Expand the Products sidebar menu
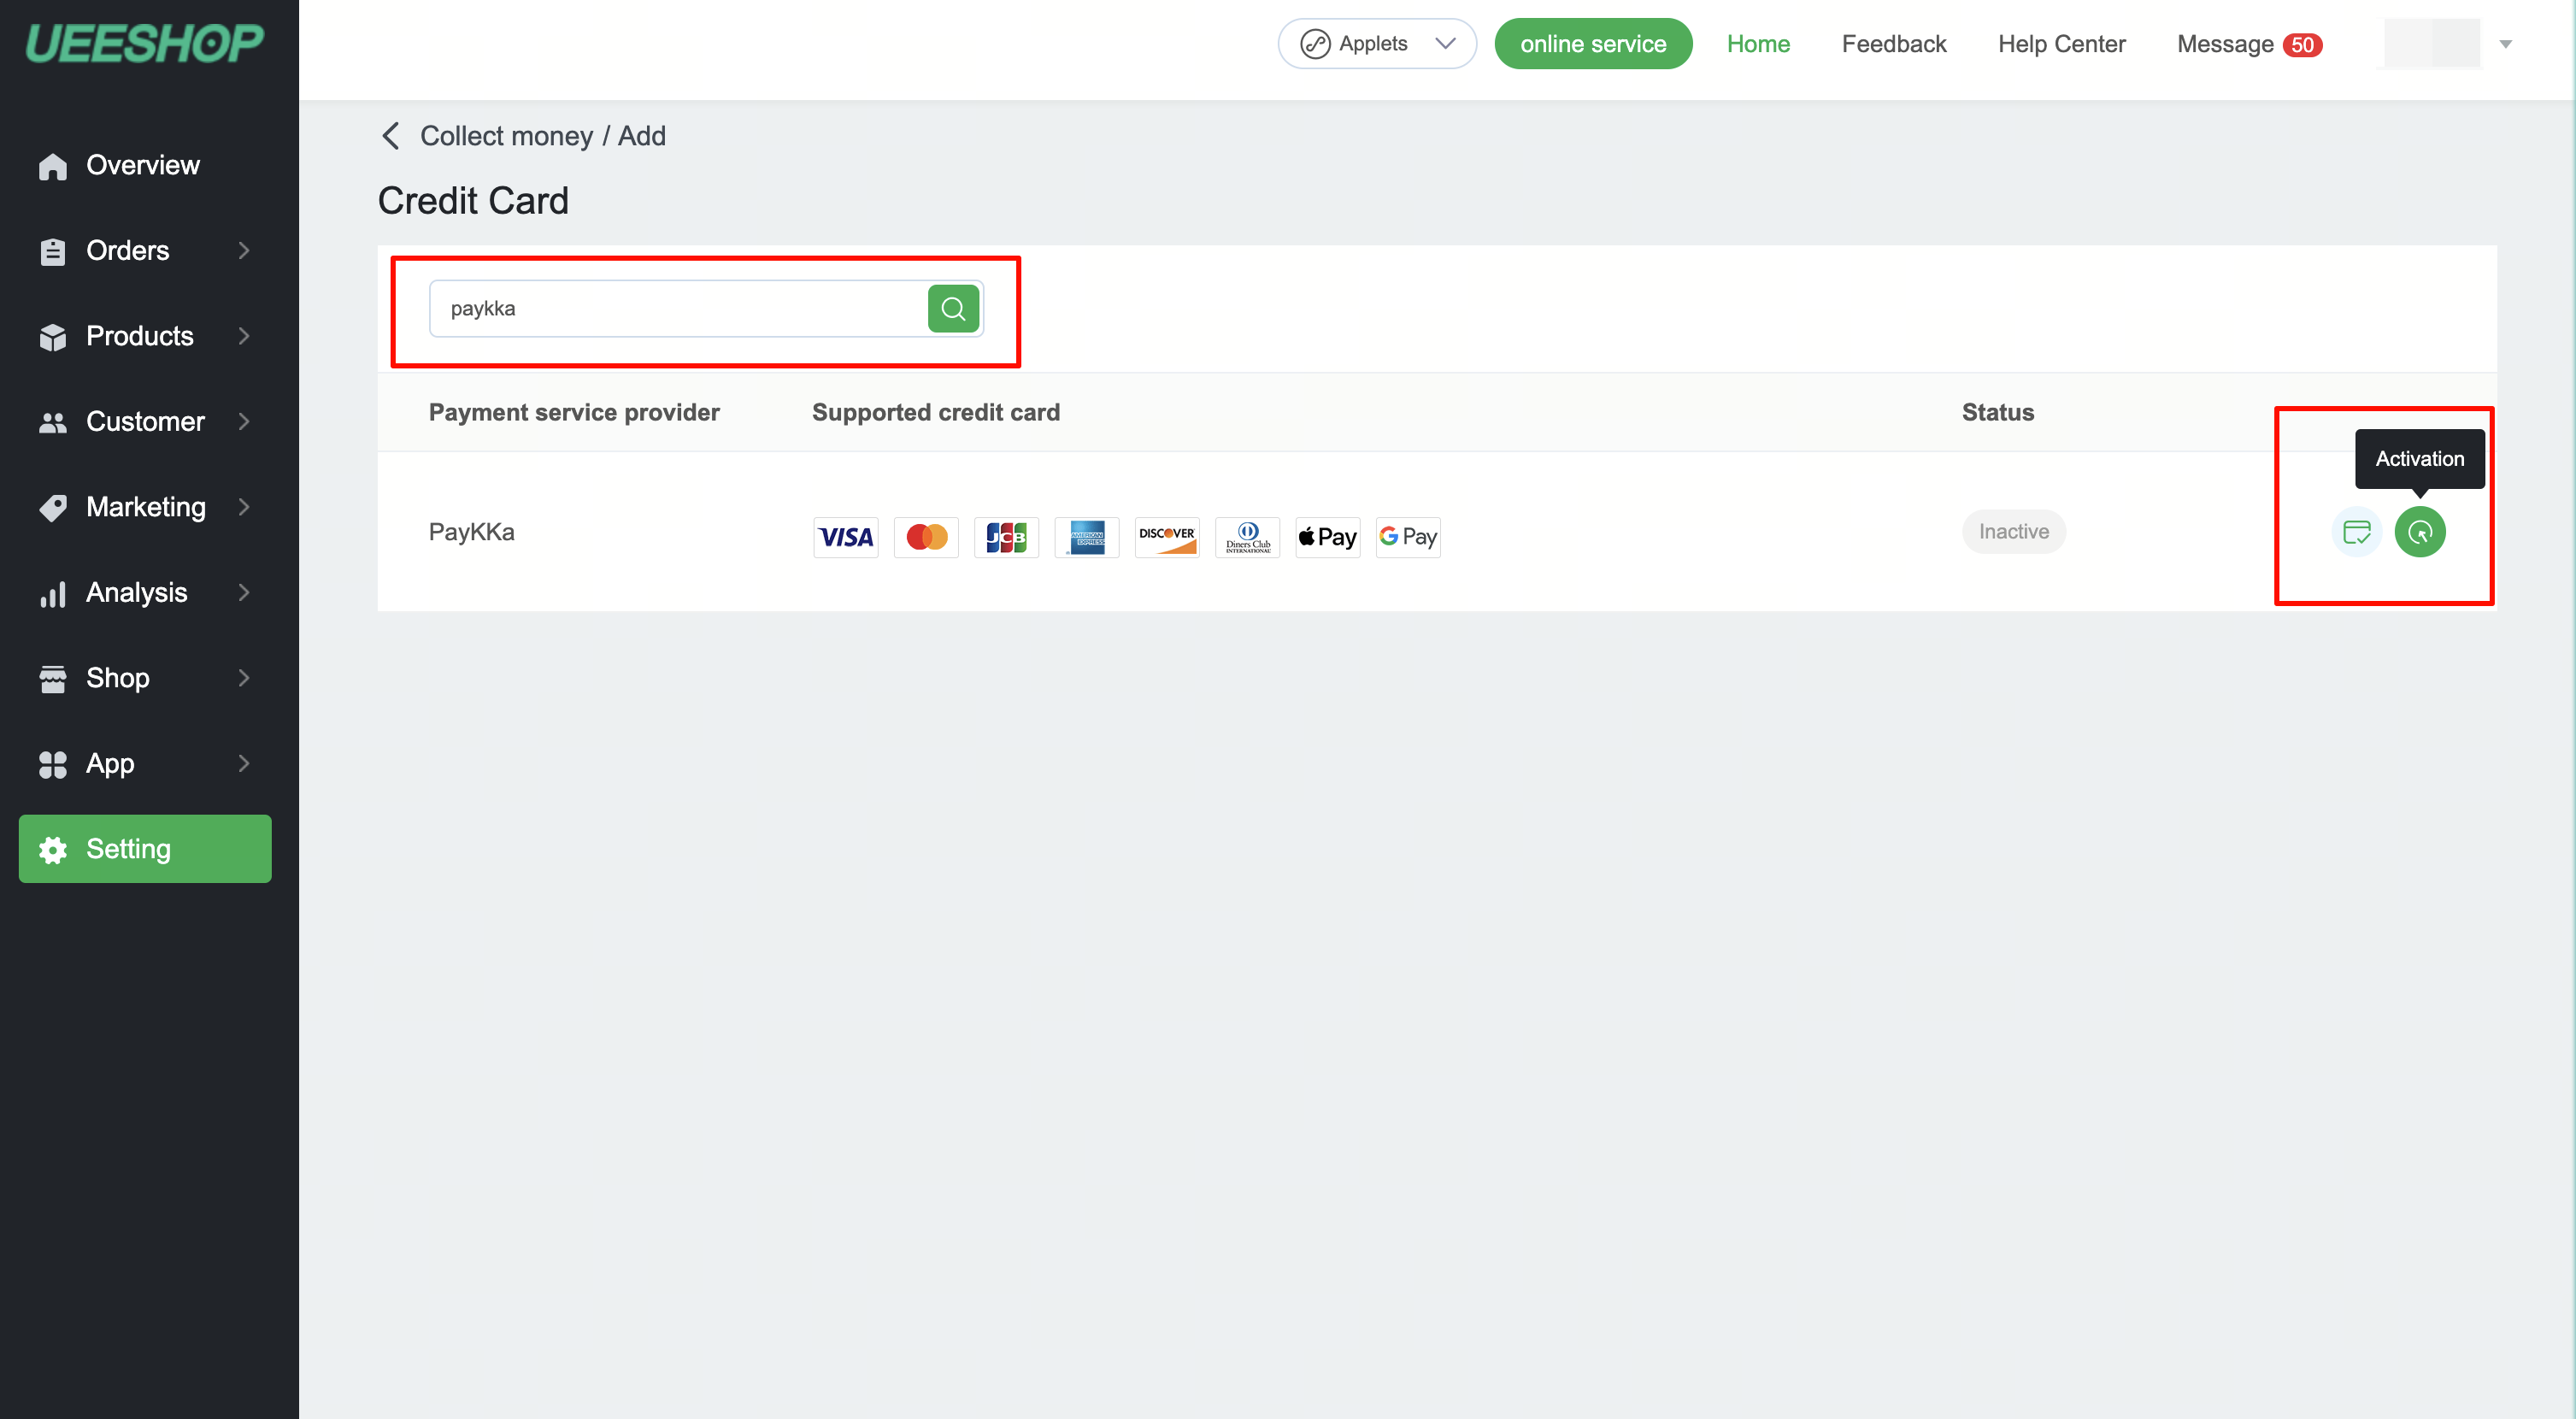Viewport: 2576px width, 1419px height. [145, 336]
